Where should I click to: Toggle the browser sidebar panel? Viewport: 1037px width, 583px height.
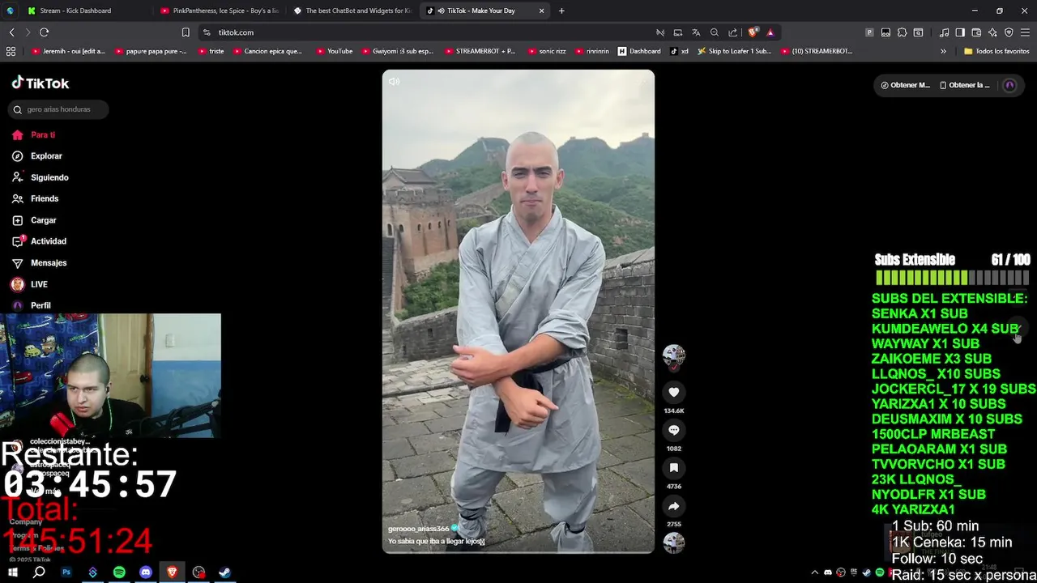960,32
